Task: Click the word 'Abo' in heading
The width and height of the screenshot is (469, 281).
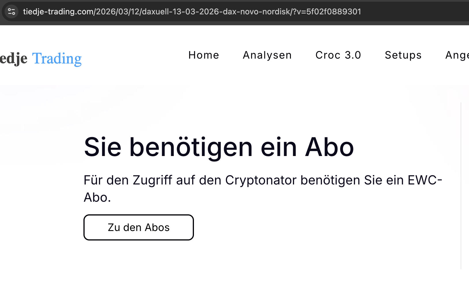Action: pos(329,147)
